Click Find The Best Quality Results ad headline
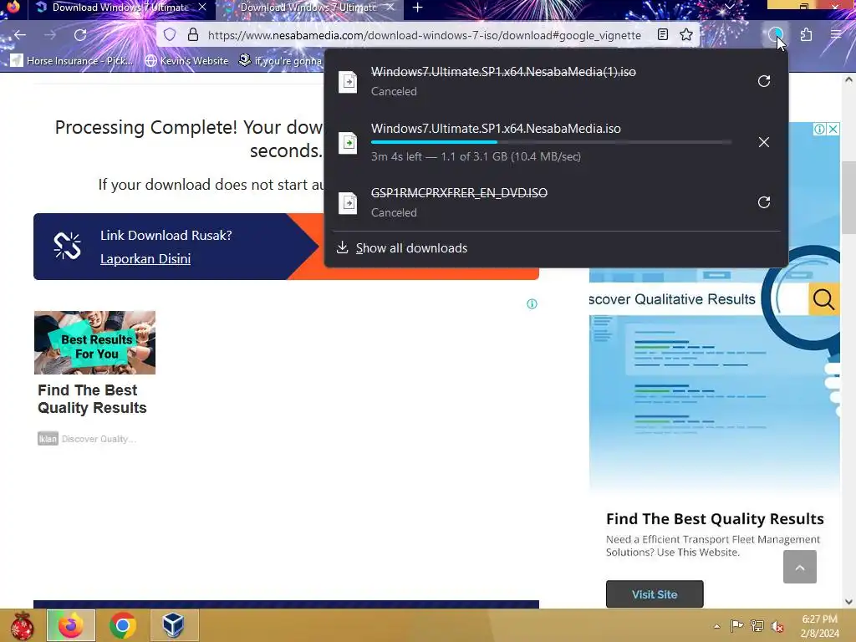This screenshot has width=856, height=642. pyautogui.click(x=92, y=399)
